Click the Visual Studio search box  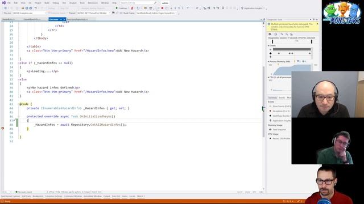pos(139,3)
